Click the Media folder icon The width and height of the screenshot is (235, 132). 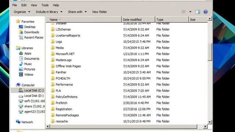pyautogui.click(x=53, y=48)
